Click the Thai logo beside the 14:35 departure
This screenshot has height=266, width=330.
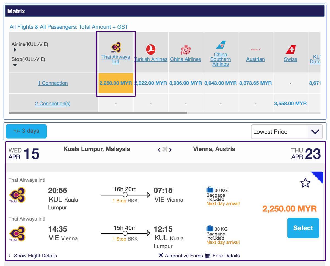pos(17,234)
